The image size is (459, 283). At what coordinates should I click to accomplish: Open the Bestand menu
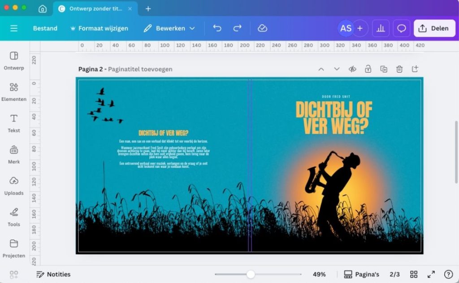click(45, 28)
